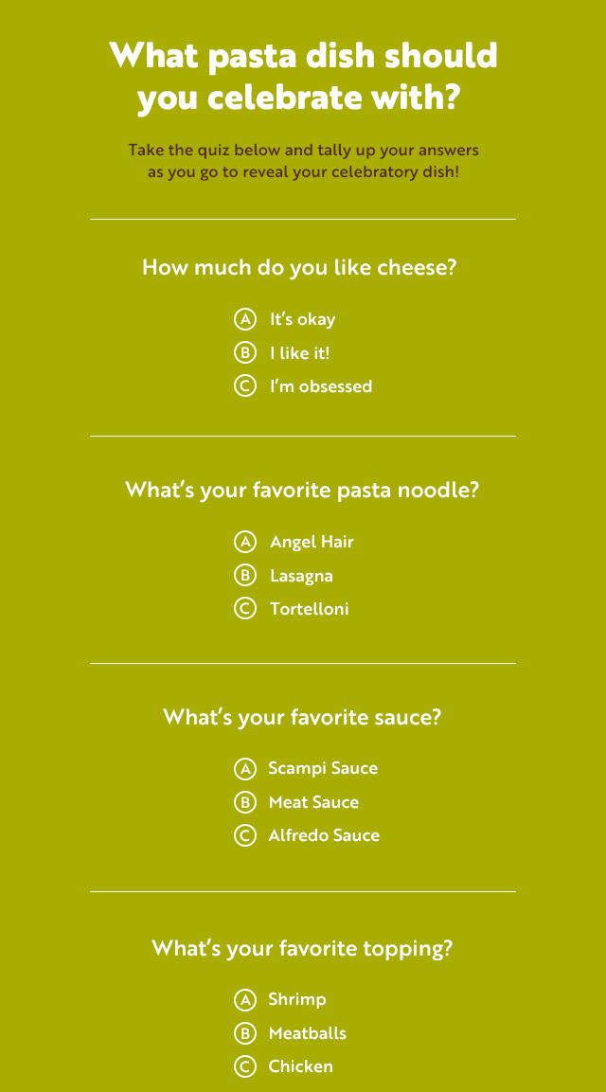The image size is (606, 1092).
Task: Pick circled A icon next to Angel Hair
Action: pos(245,542)
